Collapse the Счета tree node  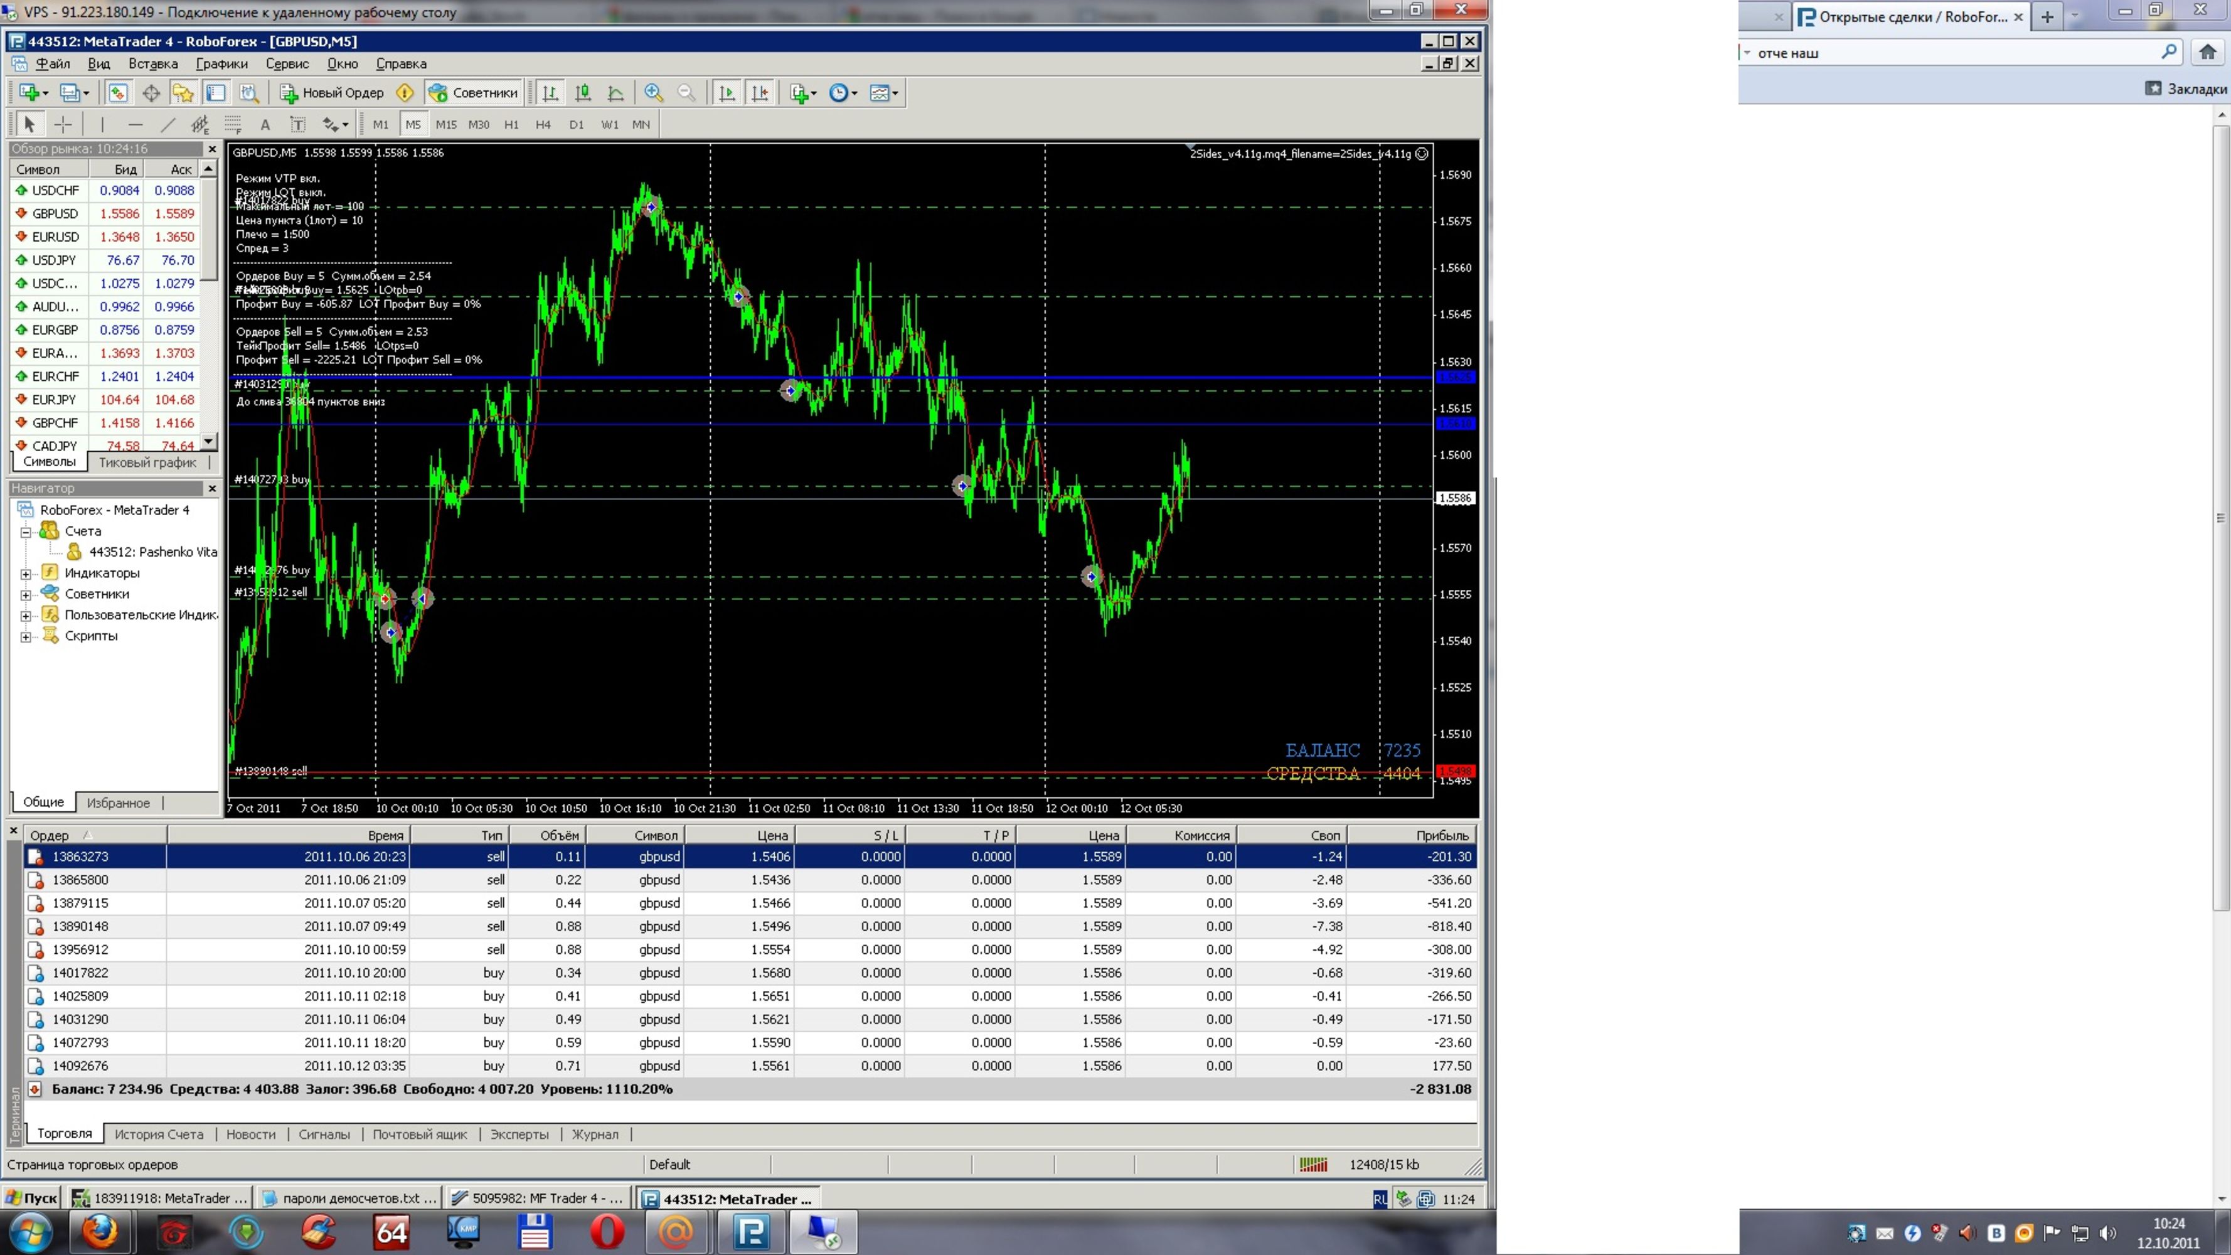26,531
